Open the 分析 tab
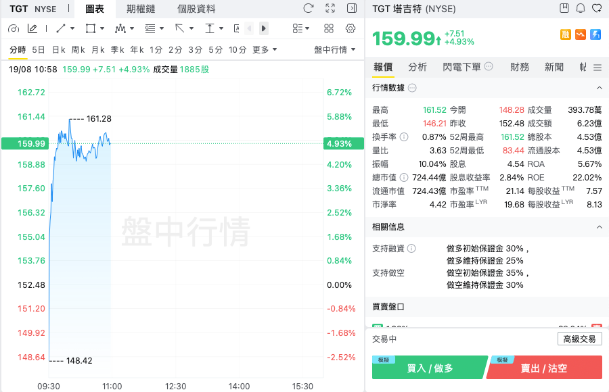The image size is (609, 392). pos(418,67)
